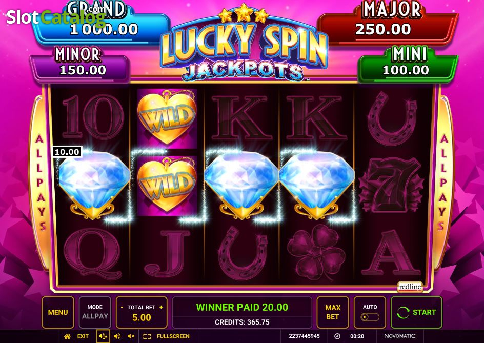Click the clock icon in status bar
484x343 pixels.
[337, 336]
